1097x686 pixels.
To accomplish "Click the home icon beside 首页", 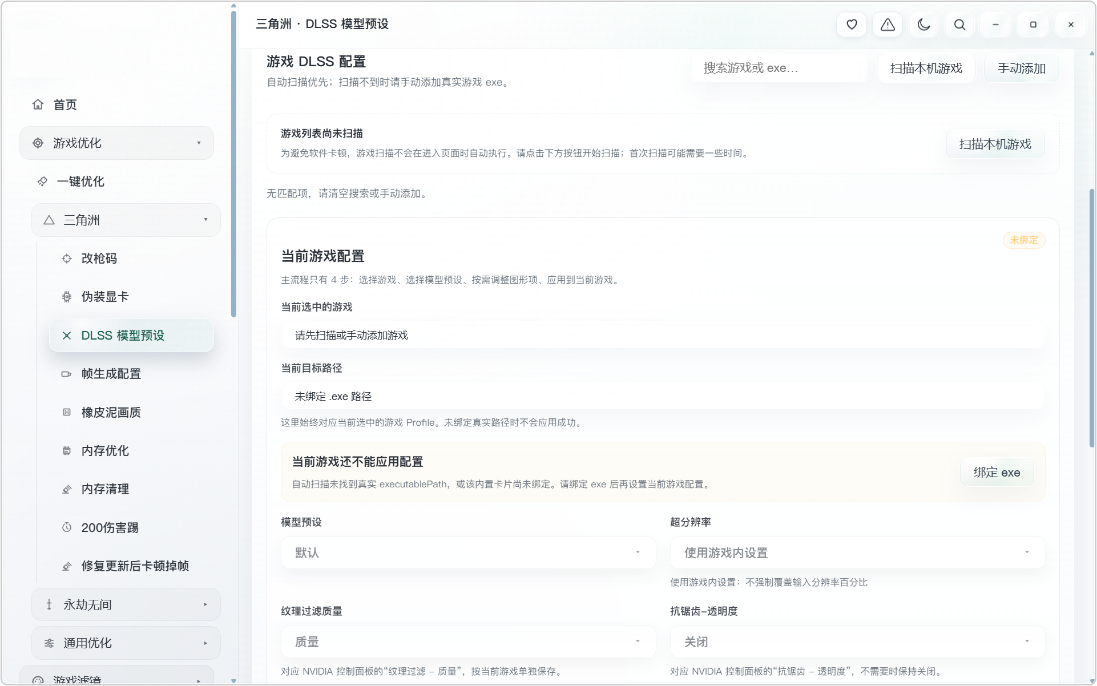I will pyautogui.click(x=38, y=104).
